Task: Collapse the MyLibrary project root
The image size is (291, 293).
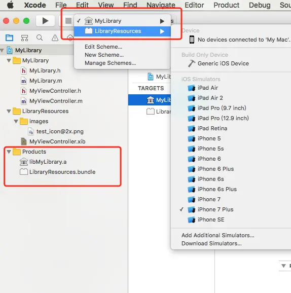Action: click(x=2, y=50)
